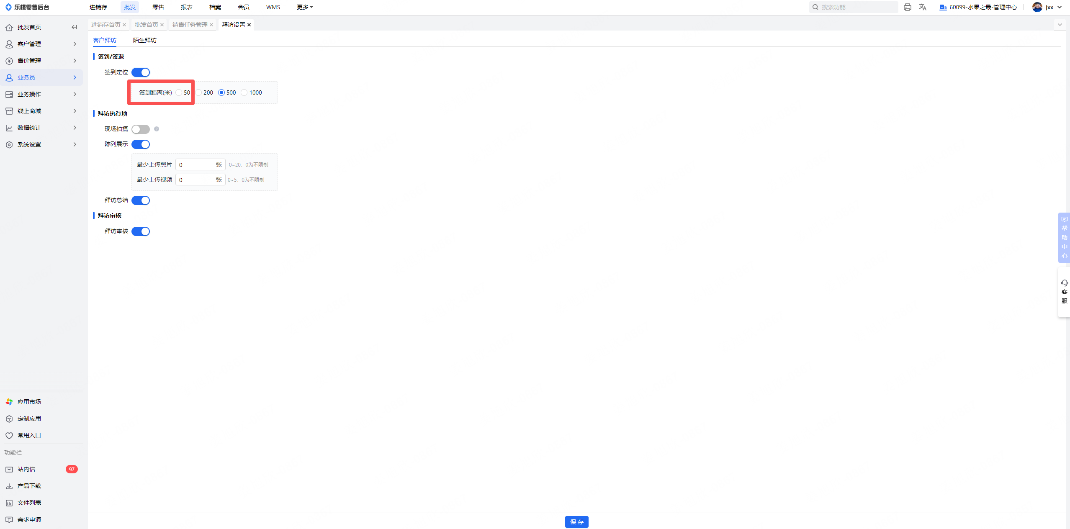Image resolution: width=1070 pixels, height=529 pixels.
Task: Collapse the sidebar with arrow icon
Action: pyautogui.click(x=74, y=27)
